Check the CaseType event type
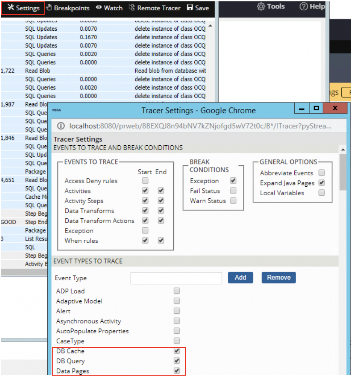 177,341
